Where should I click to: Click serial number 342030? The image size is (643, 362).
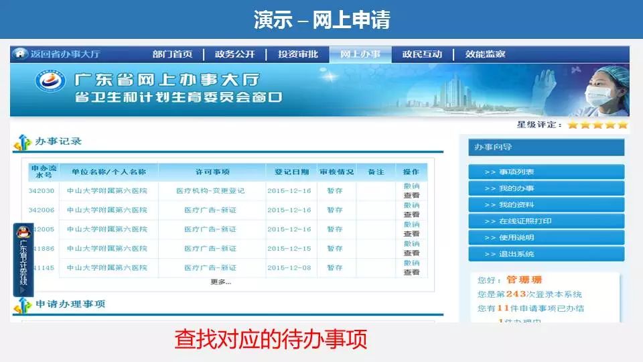(x=42, y=191)
